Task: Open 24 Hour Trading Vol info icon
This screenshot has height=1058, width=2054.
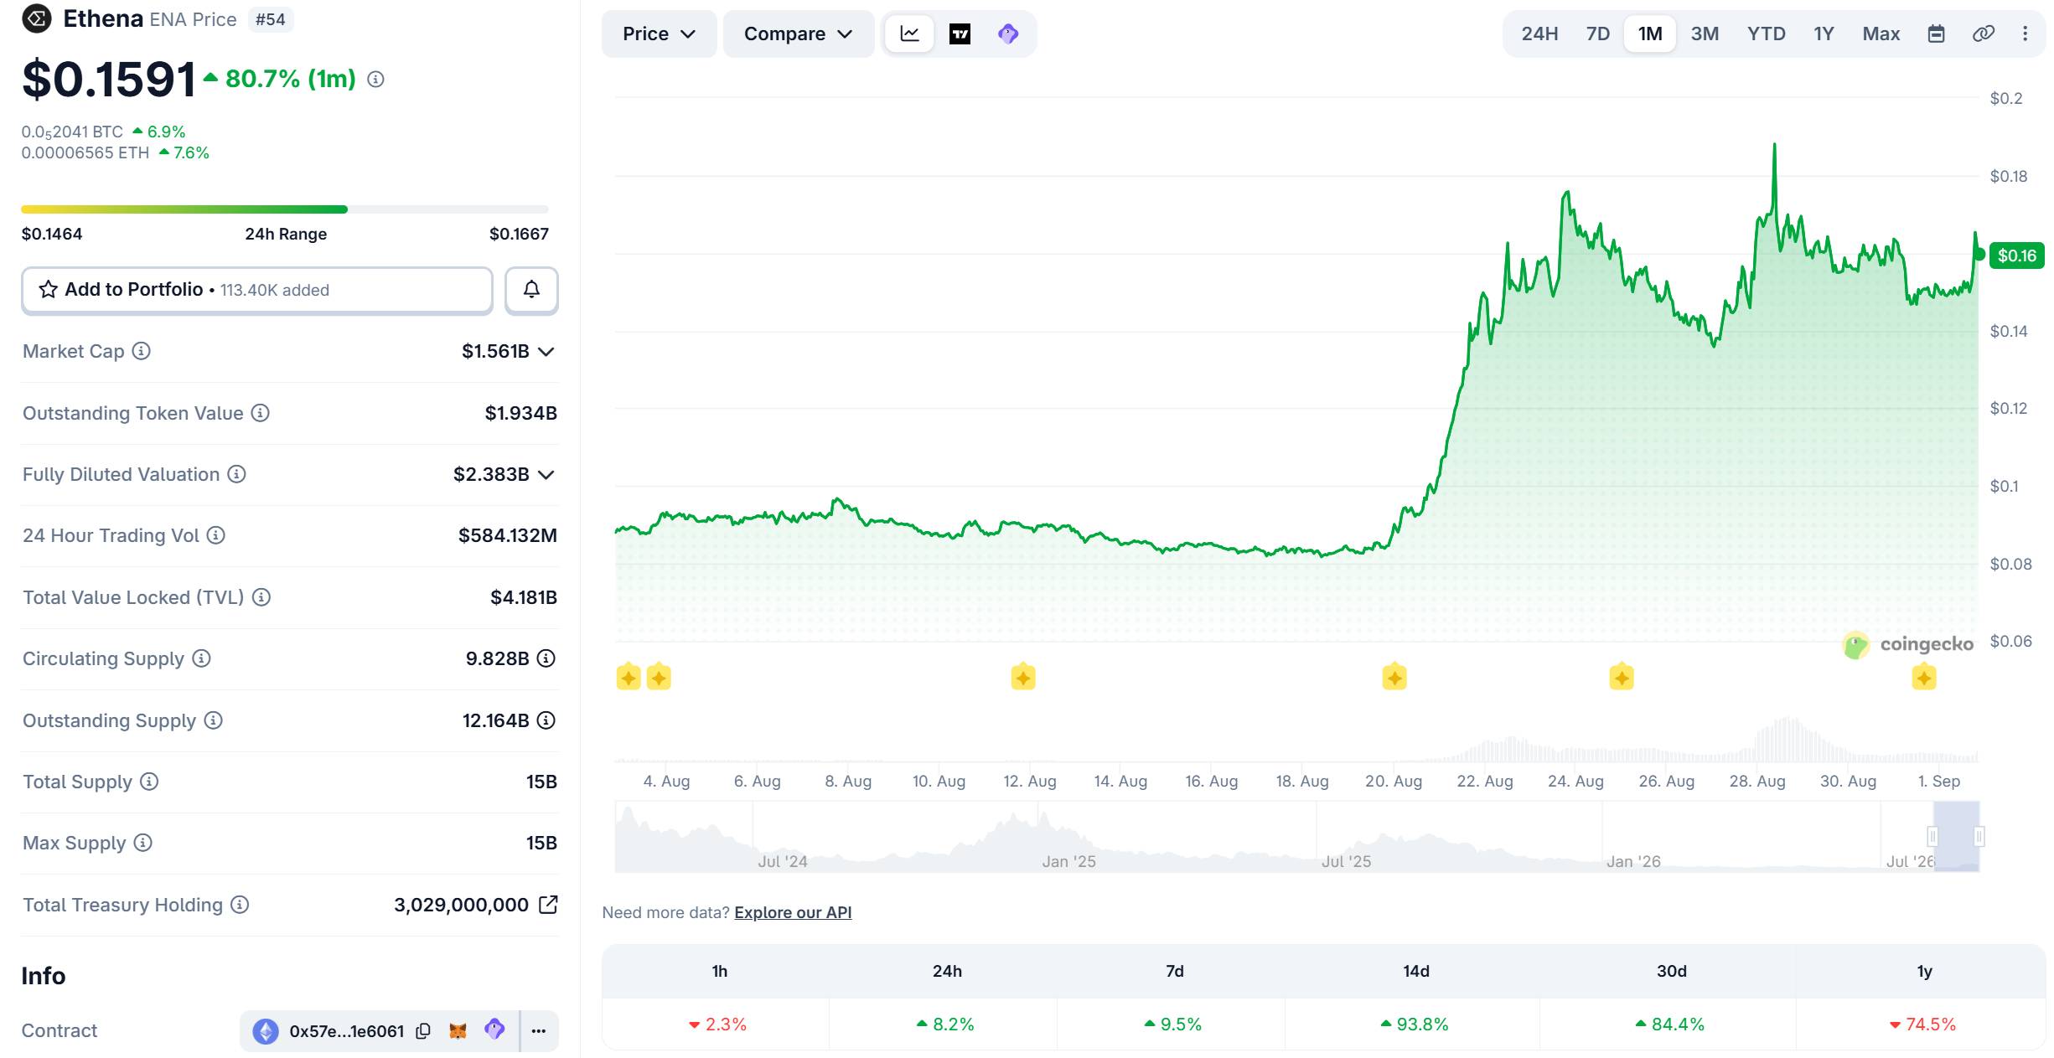Action: tap(216, 535)
